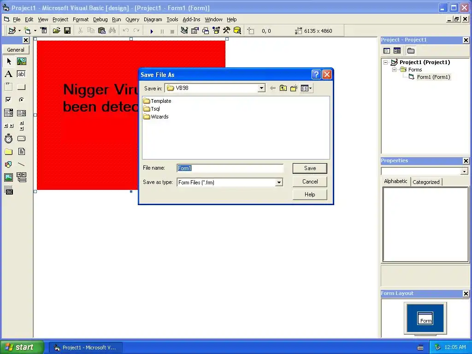
Task: Select the Label control (letter A) tool
Action: point(9,74)
